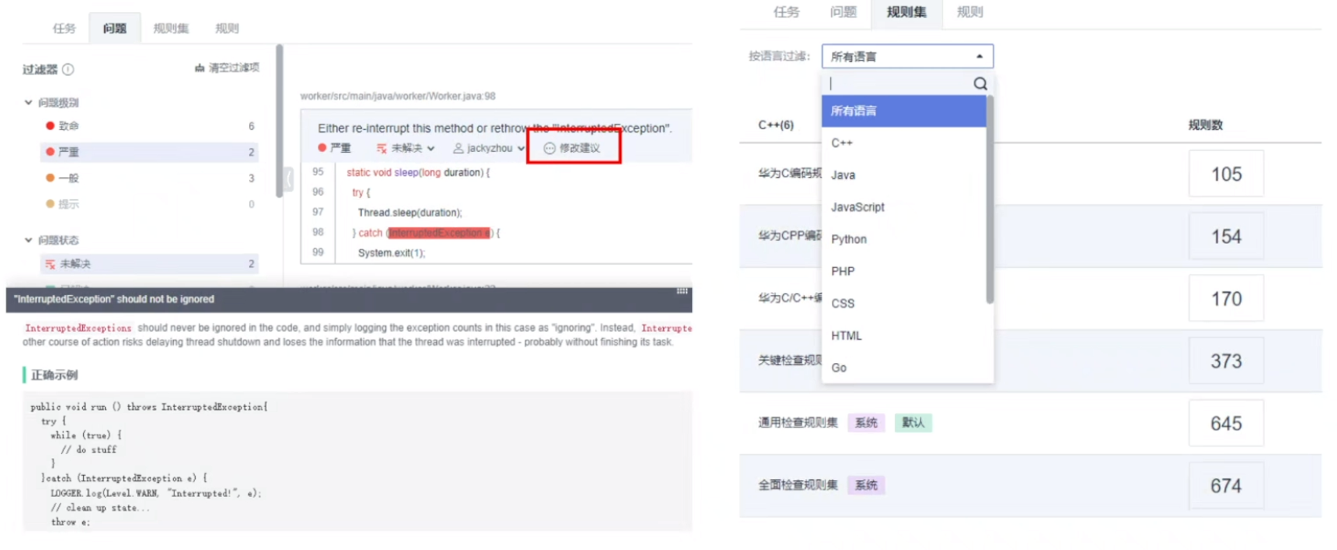Open the 任务 tab above the 按语言过滤 dropdown
Screen dimensions: 1337x550
tap(786, 12)
